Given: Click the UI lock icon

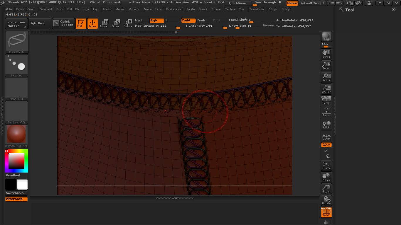Looking at the screenshot, I should (369, 3).
